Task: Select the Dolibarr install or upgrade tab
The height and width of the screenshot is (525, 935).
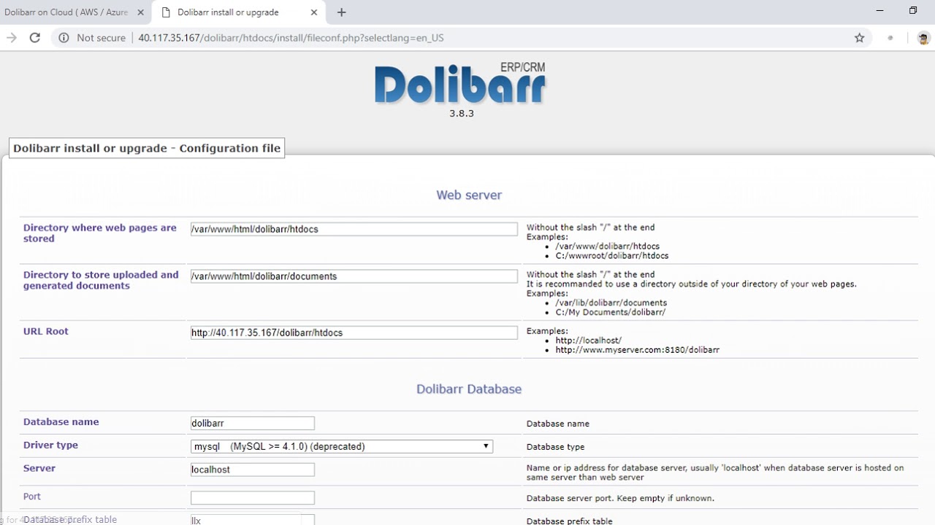Action: tap(238, 12)
